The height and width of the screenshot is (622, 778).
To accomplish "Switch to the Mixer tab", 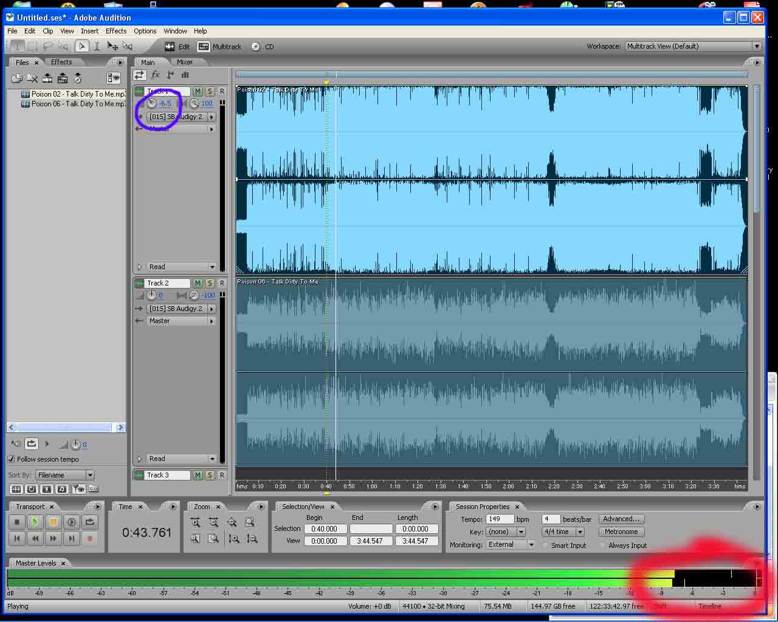I will (185, 62).
